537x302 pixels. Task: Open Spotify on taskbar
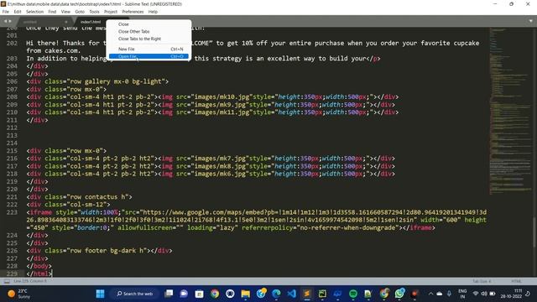[x=353, y=294]
